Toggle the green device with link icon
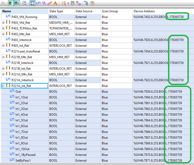Screen dimensions: 194x165 click(x=17, y=3)
